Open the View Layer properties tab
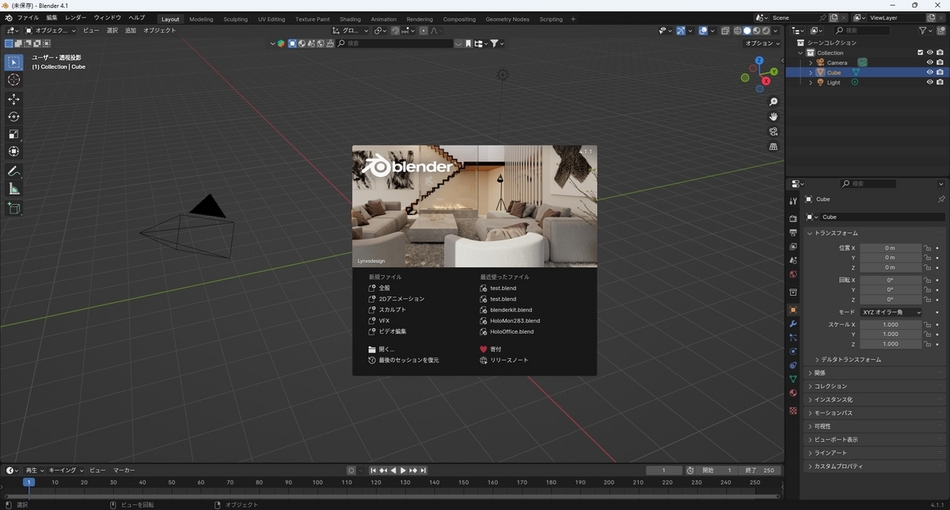This screenshot has width=950, height=510. (x=792, y=247)
